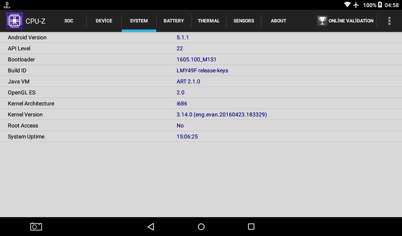Tap ONLINE VALIDATION text button
Image resolution: width=402 pixels, height=236 pixels.
(351, 21)
